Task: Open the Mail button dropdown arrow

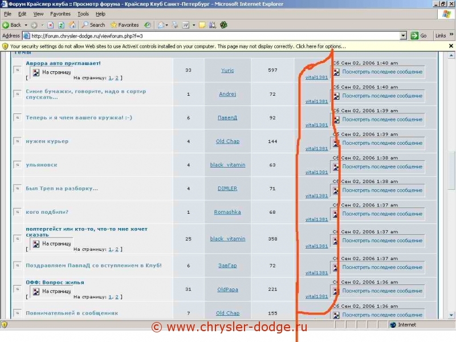Action: (x=166, y=25)
